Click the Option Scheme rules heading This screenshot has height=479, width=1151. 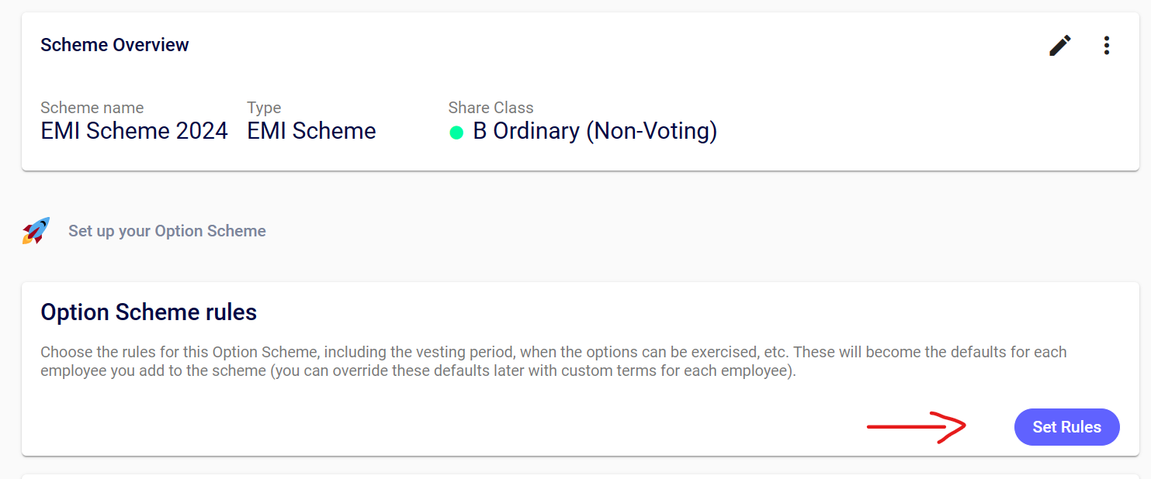(x=148, y=312)
